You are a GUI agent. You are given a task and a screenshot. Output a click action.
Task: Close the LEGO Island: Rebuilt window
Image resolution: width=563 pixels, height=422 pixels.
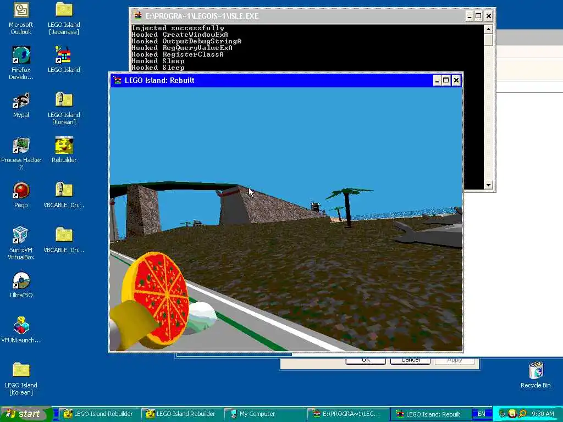456,80
